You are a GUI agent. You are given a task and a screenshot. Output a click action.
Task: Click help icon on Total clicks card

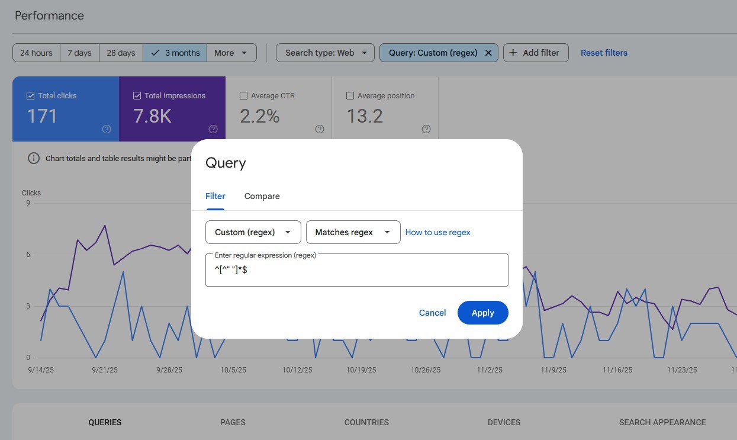point(107,129)
